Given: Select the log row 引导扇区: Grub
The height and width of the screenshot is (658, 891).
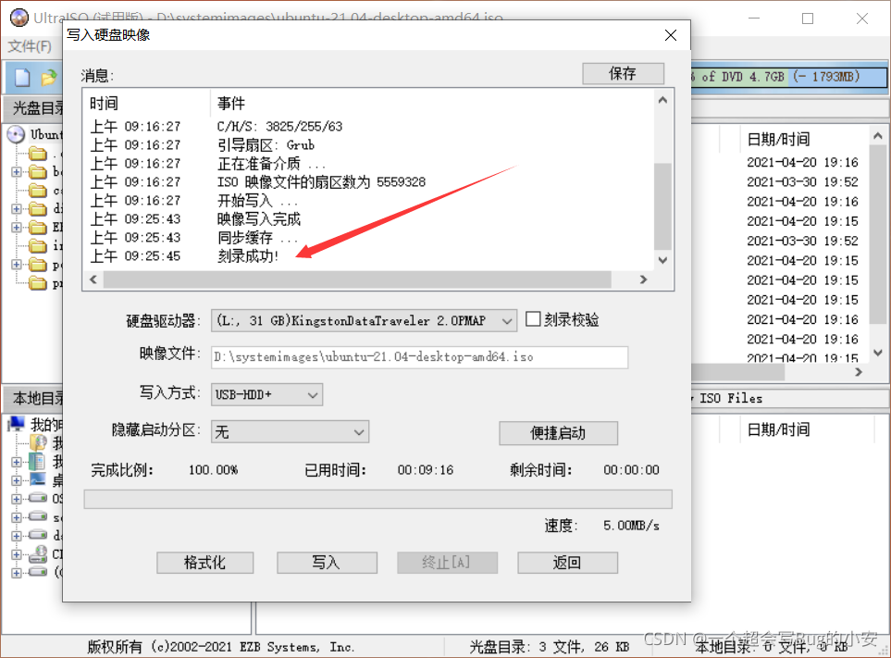Looking at the screenshot, I should pyautogui.click(x=369, y=145).
